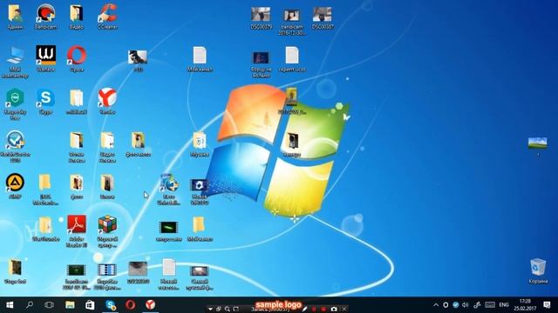Launch Opera from the taskbar
The image size is (558, 313).
tap(130, 305)
